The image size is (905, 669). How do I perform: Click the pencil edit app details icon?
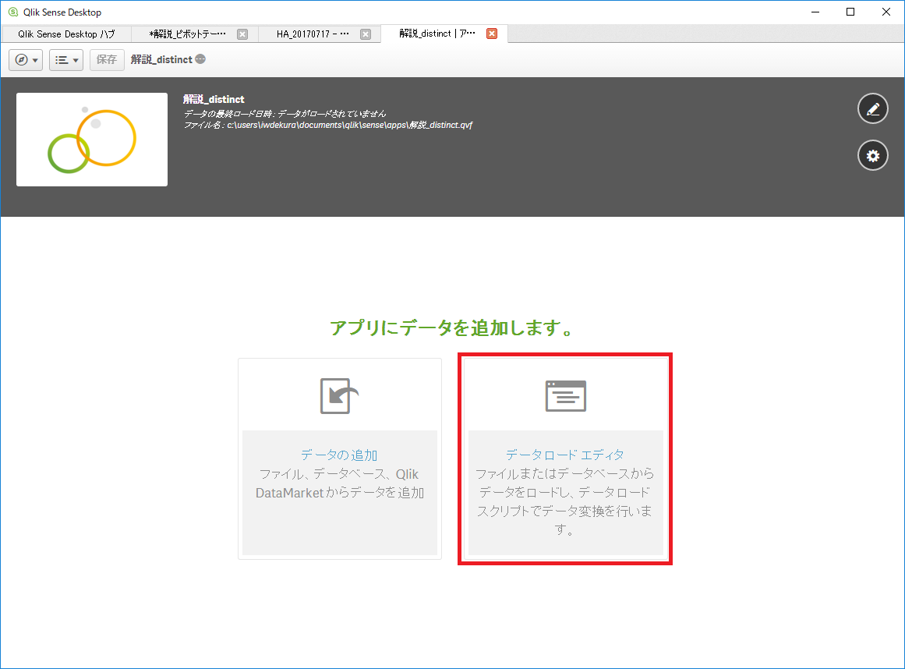click(x=873, y=108)
